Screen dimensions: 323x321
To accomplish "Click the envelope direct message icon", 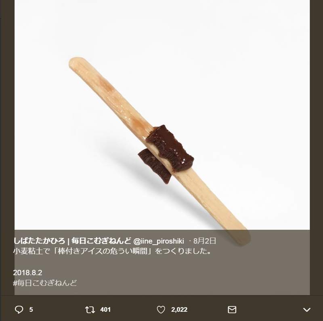I will 232,310.
